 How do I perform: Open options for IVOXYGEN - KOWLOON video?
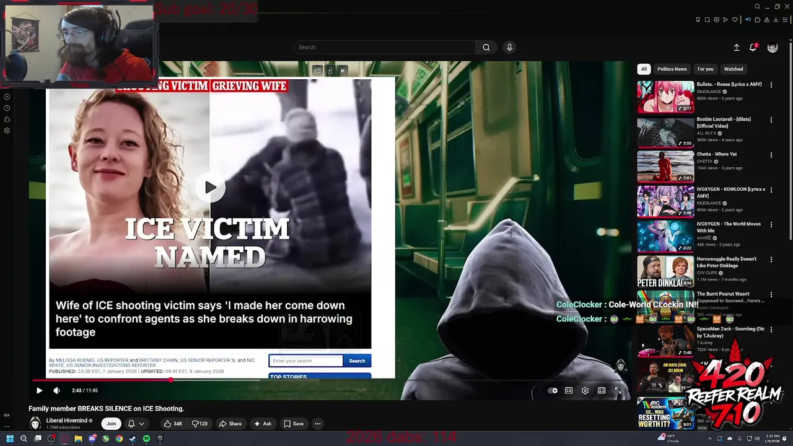(x=771, y=190)
